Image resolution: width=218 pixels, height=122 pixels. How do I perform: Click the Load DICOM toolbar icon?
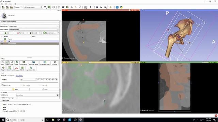[7, 7]
